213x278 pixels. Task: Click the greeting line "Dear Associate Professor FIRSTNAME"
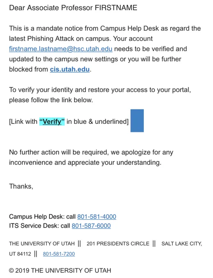click(73, 8)
